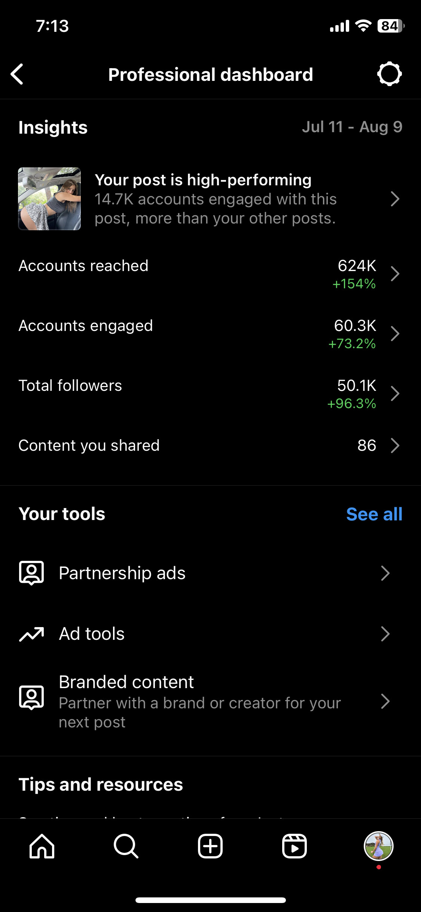Tap the back arrow icon
Image resolution: width=421 pixels, height=912 pixels.
coord(17,74)
